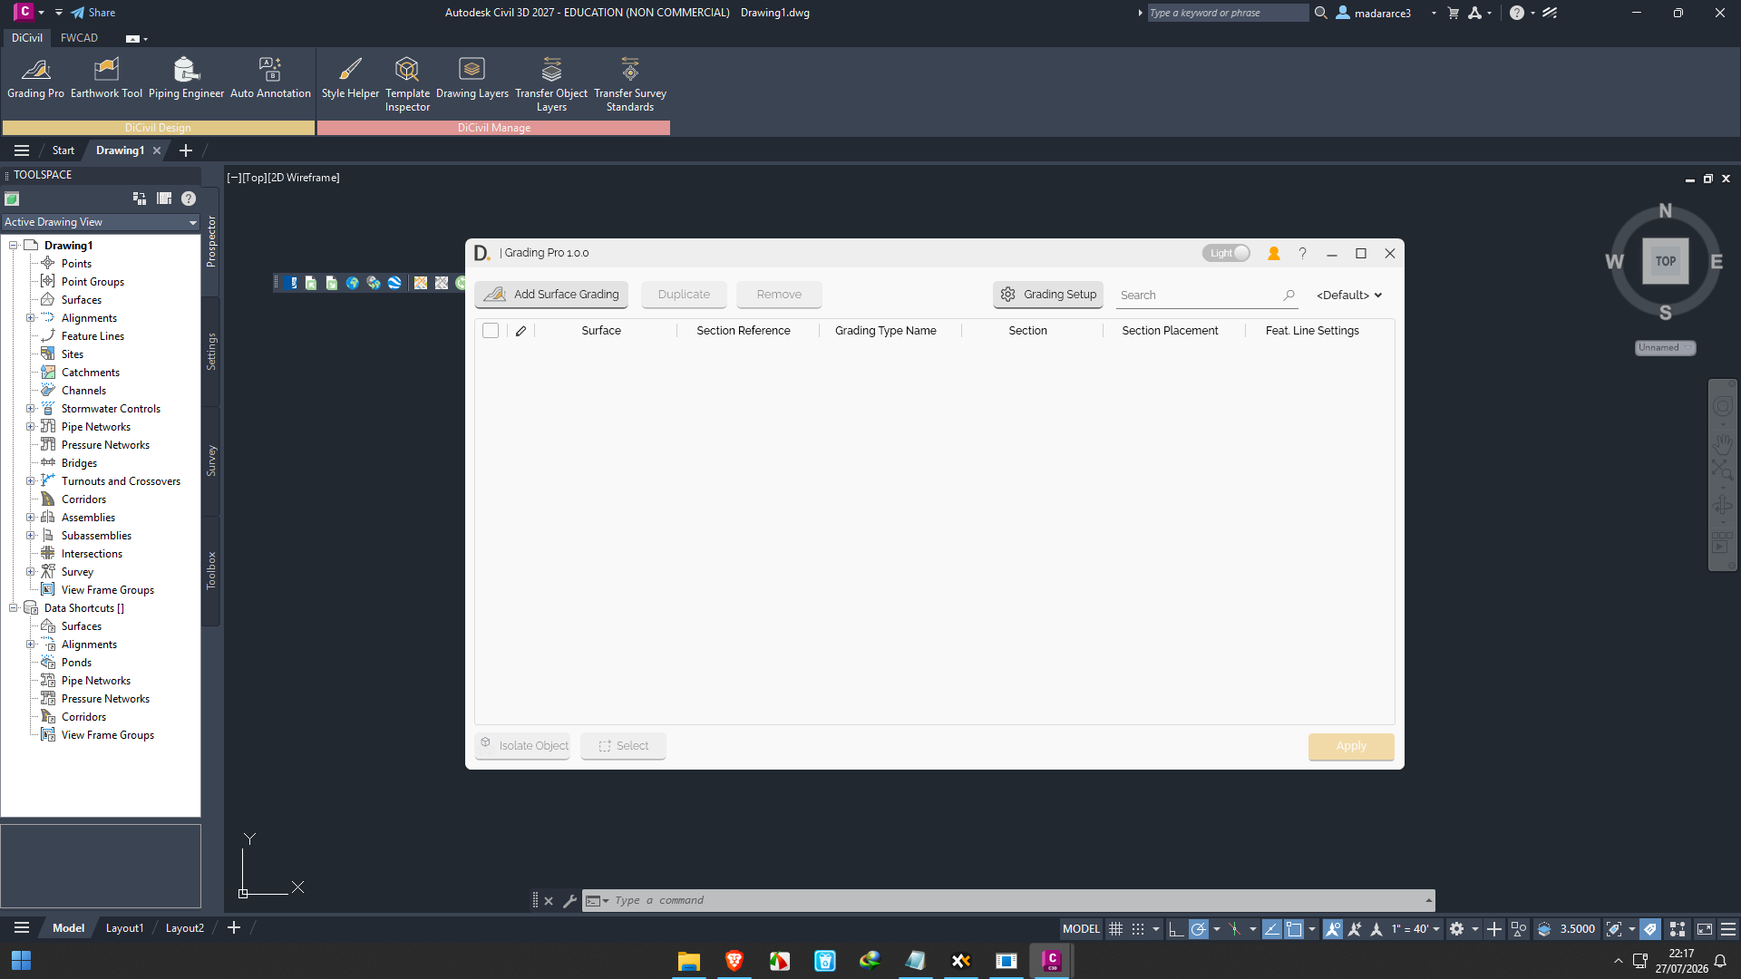Screen dimensions: 1741x979
Task: Click the Duplicate button
Action: tap(684, 295)
